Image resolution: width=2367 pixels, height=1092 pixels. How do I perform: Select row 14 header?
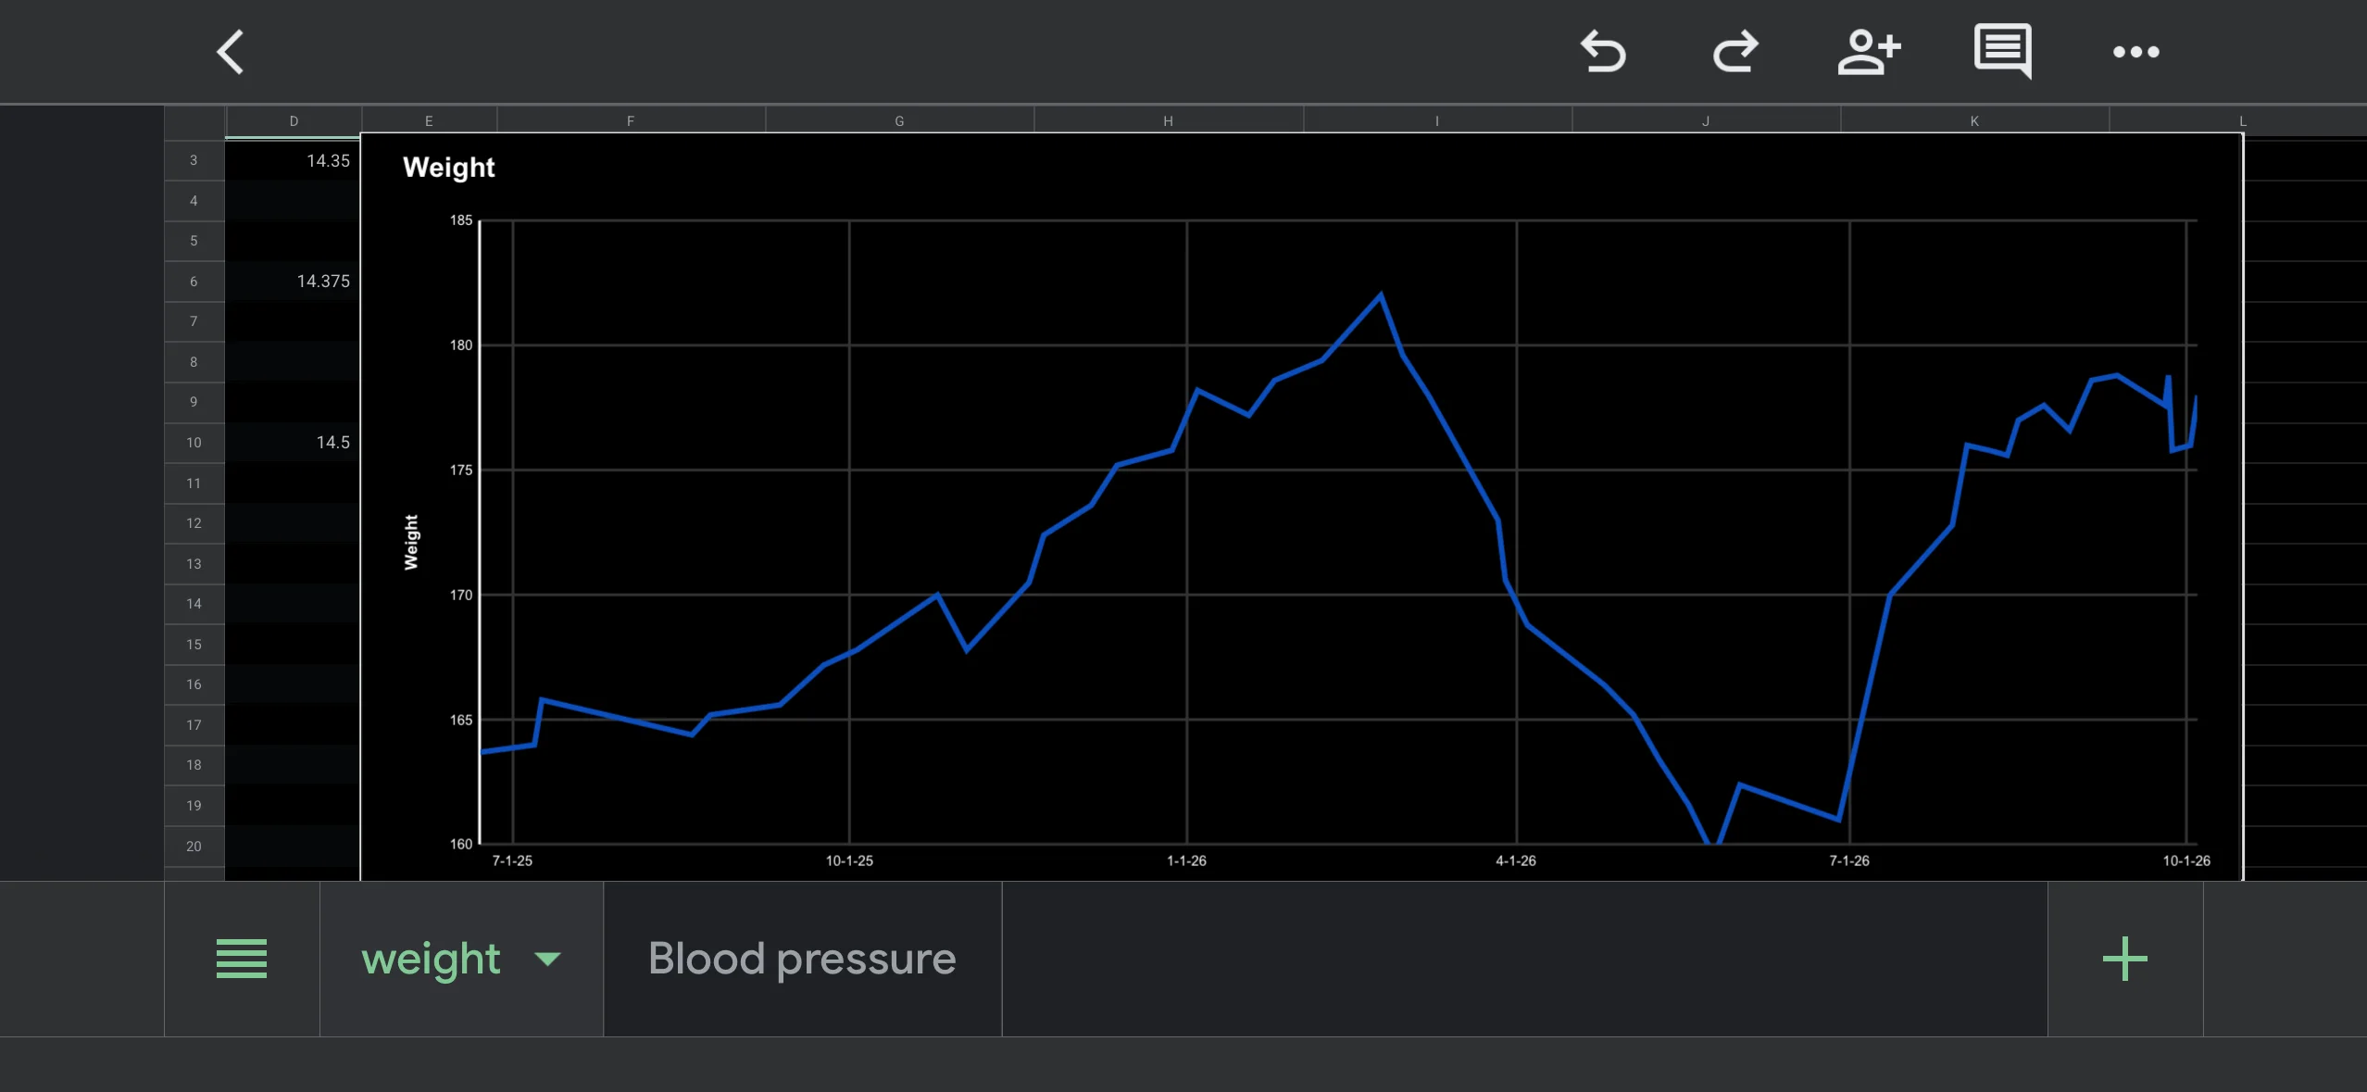pos(194,604)
